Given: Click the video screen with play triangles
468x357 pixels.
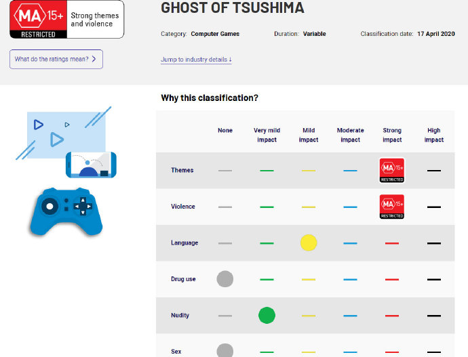Looking at the screenshot, I should [x=66, y=135].
